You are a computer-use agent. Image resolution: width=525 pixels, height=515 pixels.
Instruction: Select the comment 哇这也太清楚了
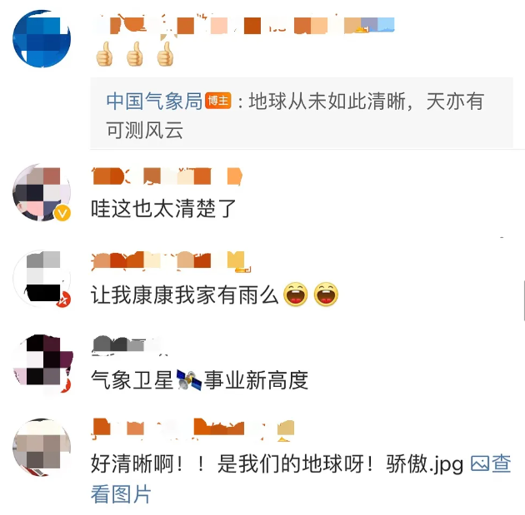click(163, 209)
